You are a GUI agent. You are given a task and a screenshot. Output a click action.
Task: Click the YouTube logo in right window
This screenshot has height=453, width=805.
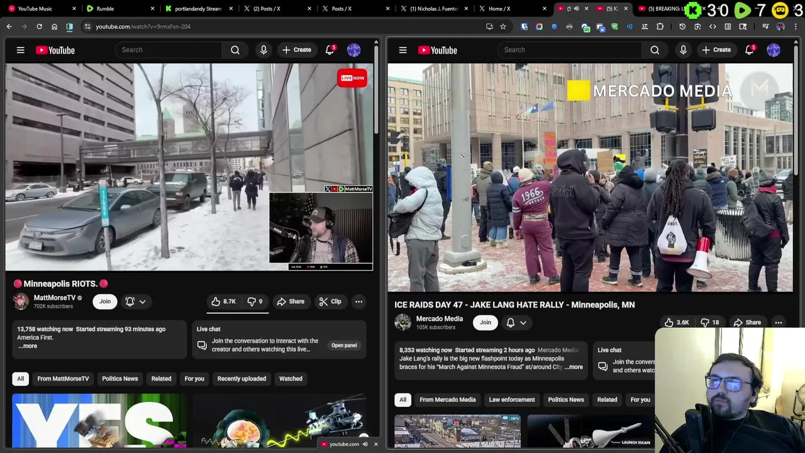tap(437, 50)
